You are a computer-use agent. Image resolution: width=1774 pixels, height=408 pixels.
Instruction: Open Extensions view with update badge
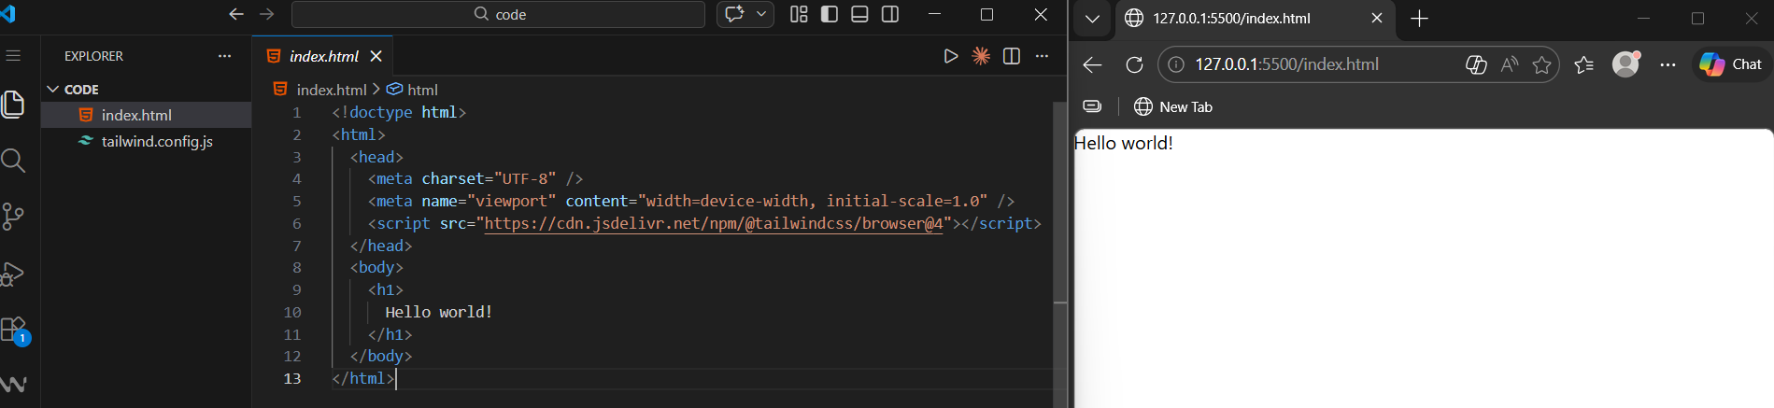pyautogui.click(x=15, y=331)
